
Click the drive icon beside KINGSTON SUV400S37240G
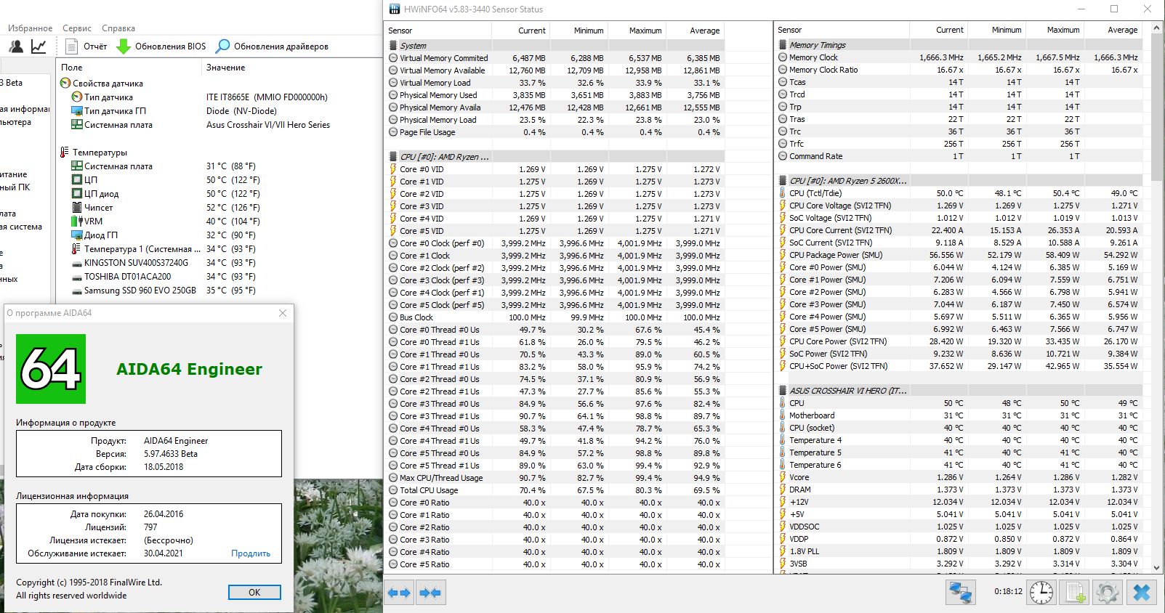pyautogui.click(x=77, y=263)
